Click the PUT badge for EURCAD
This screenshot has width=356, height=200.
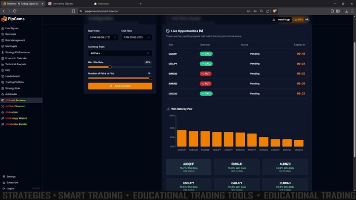click(206, 74)
